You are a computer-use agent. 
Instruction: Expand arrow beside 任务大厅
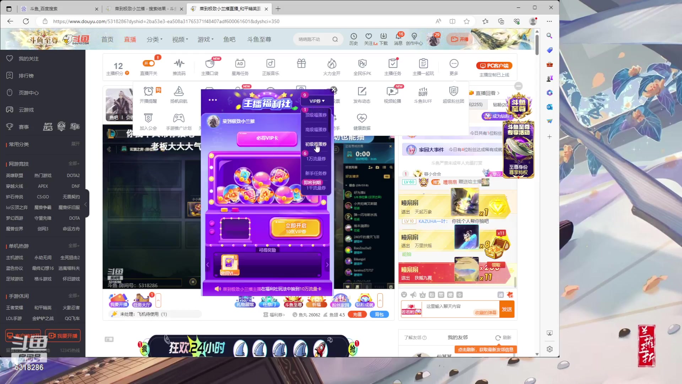point(158,301)
